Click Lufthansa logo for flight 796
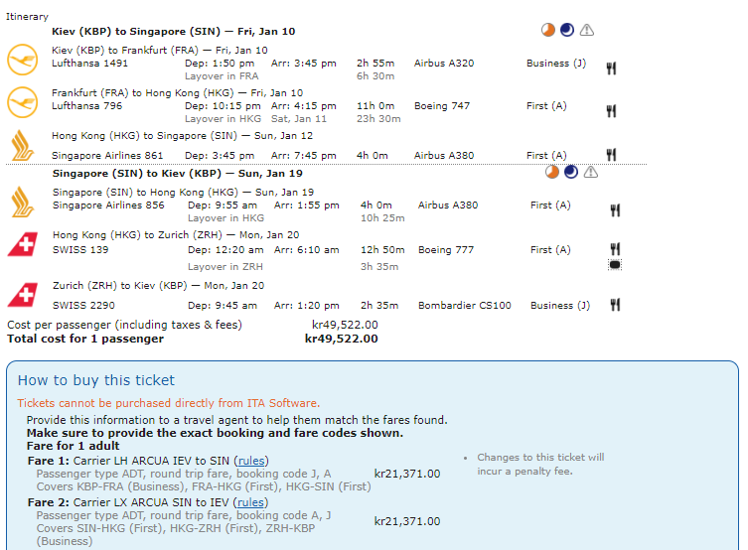This screenshot has width=748, height=550. (21, 100)
